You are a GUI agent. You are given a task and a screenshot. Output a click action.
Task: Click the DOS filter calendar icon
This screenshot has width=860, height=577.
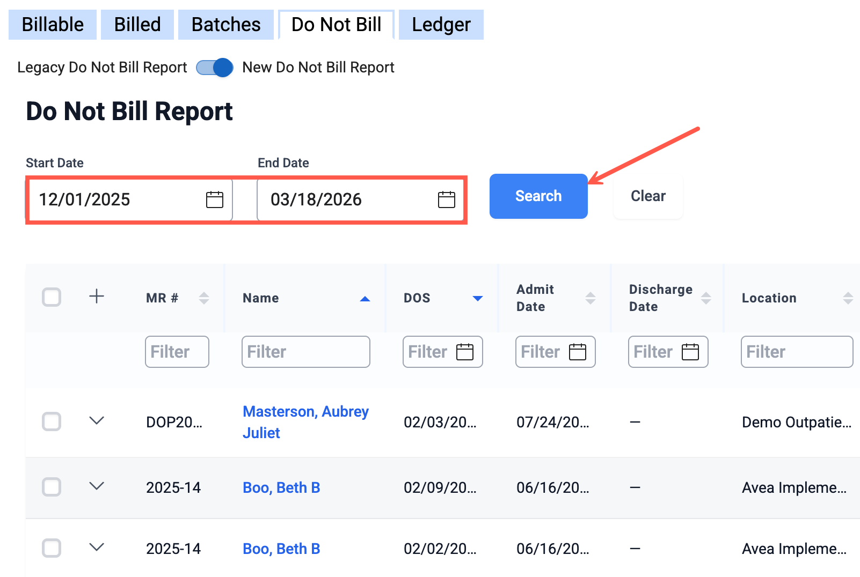click(464, 352)
